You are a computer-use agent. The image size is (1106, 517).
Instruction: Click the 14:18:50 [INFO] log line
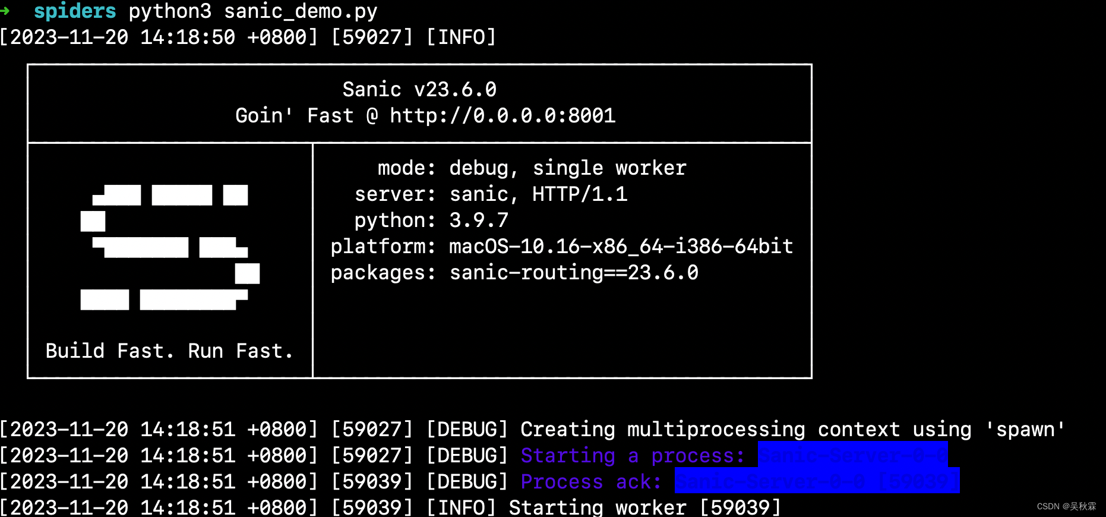pyautogui.click(x=248, y=37)
